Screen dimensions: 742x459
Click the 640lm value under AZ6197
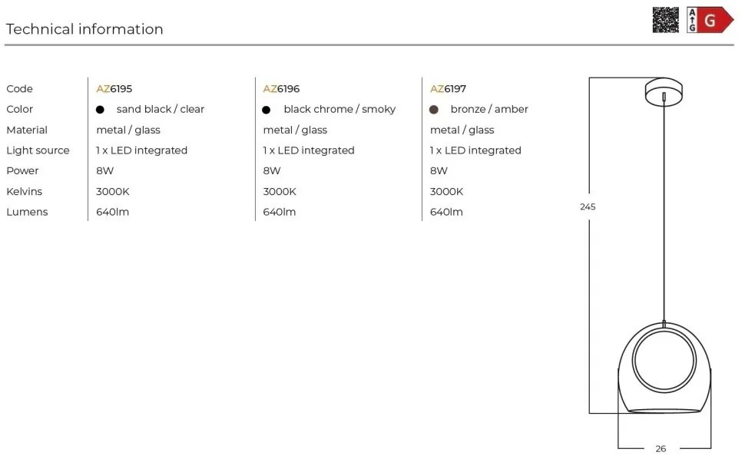coord(446,213)
